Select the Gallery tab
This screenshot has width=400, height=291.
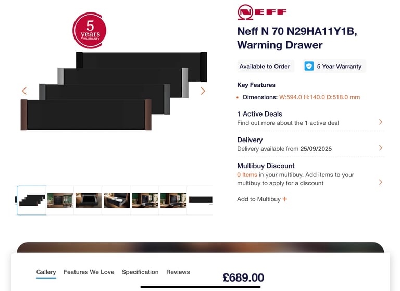pos(46,272)
